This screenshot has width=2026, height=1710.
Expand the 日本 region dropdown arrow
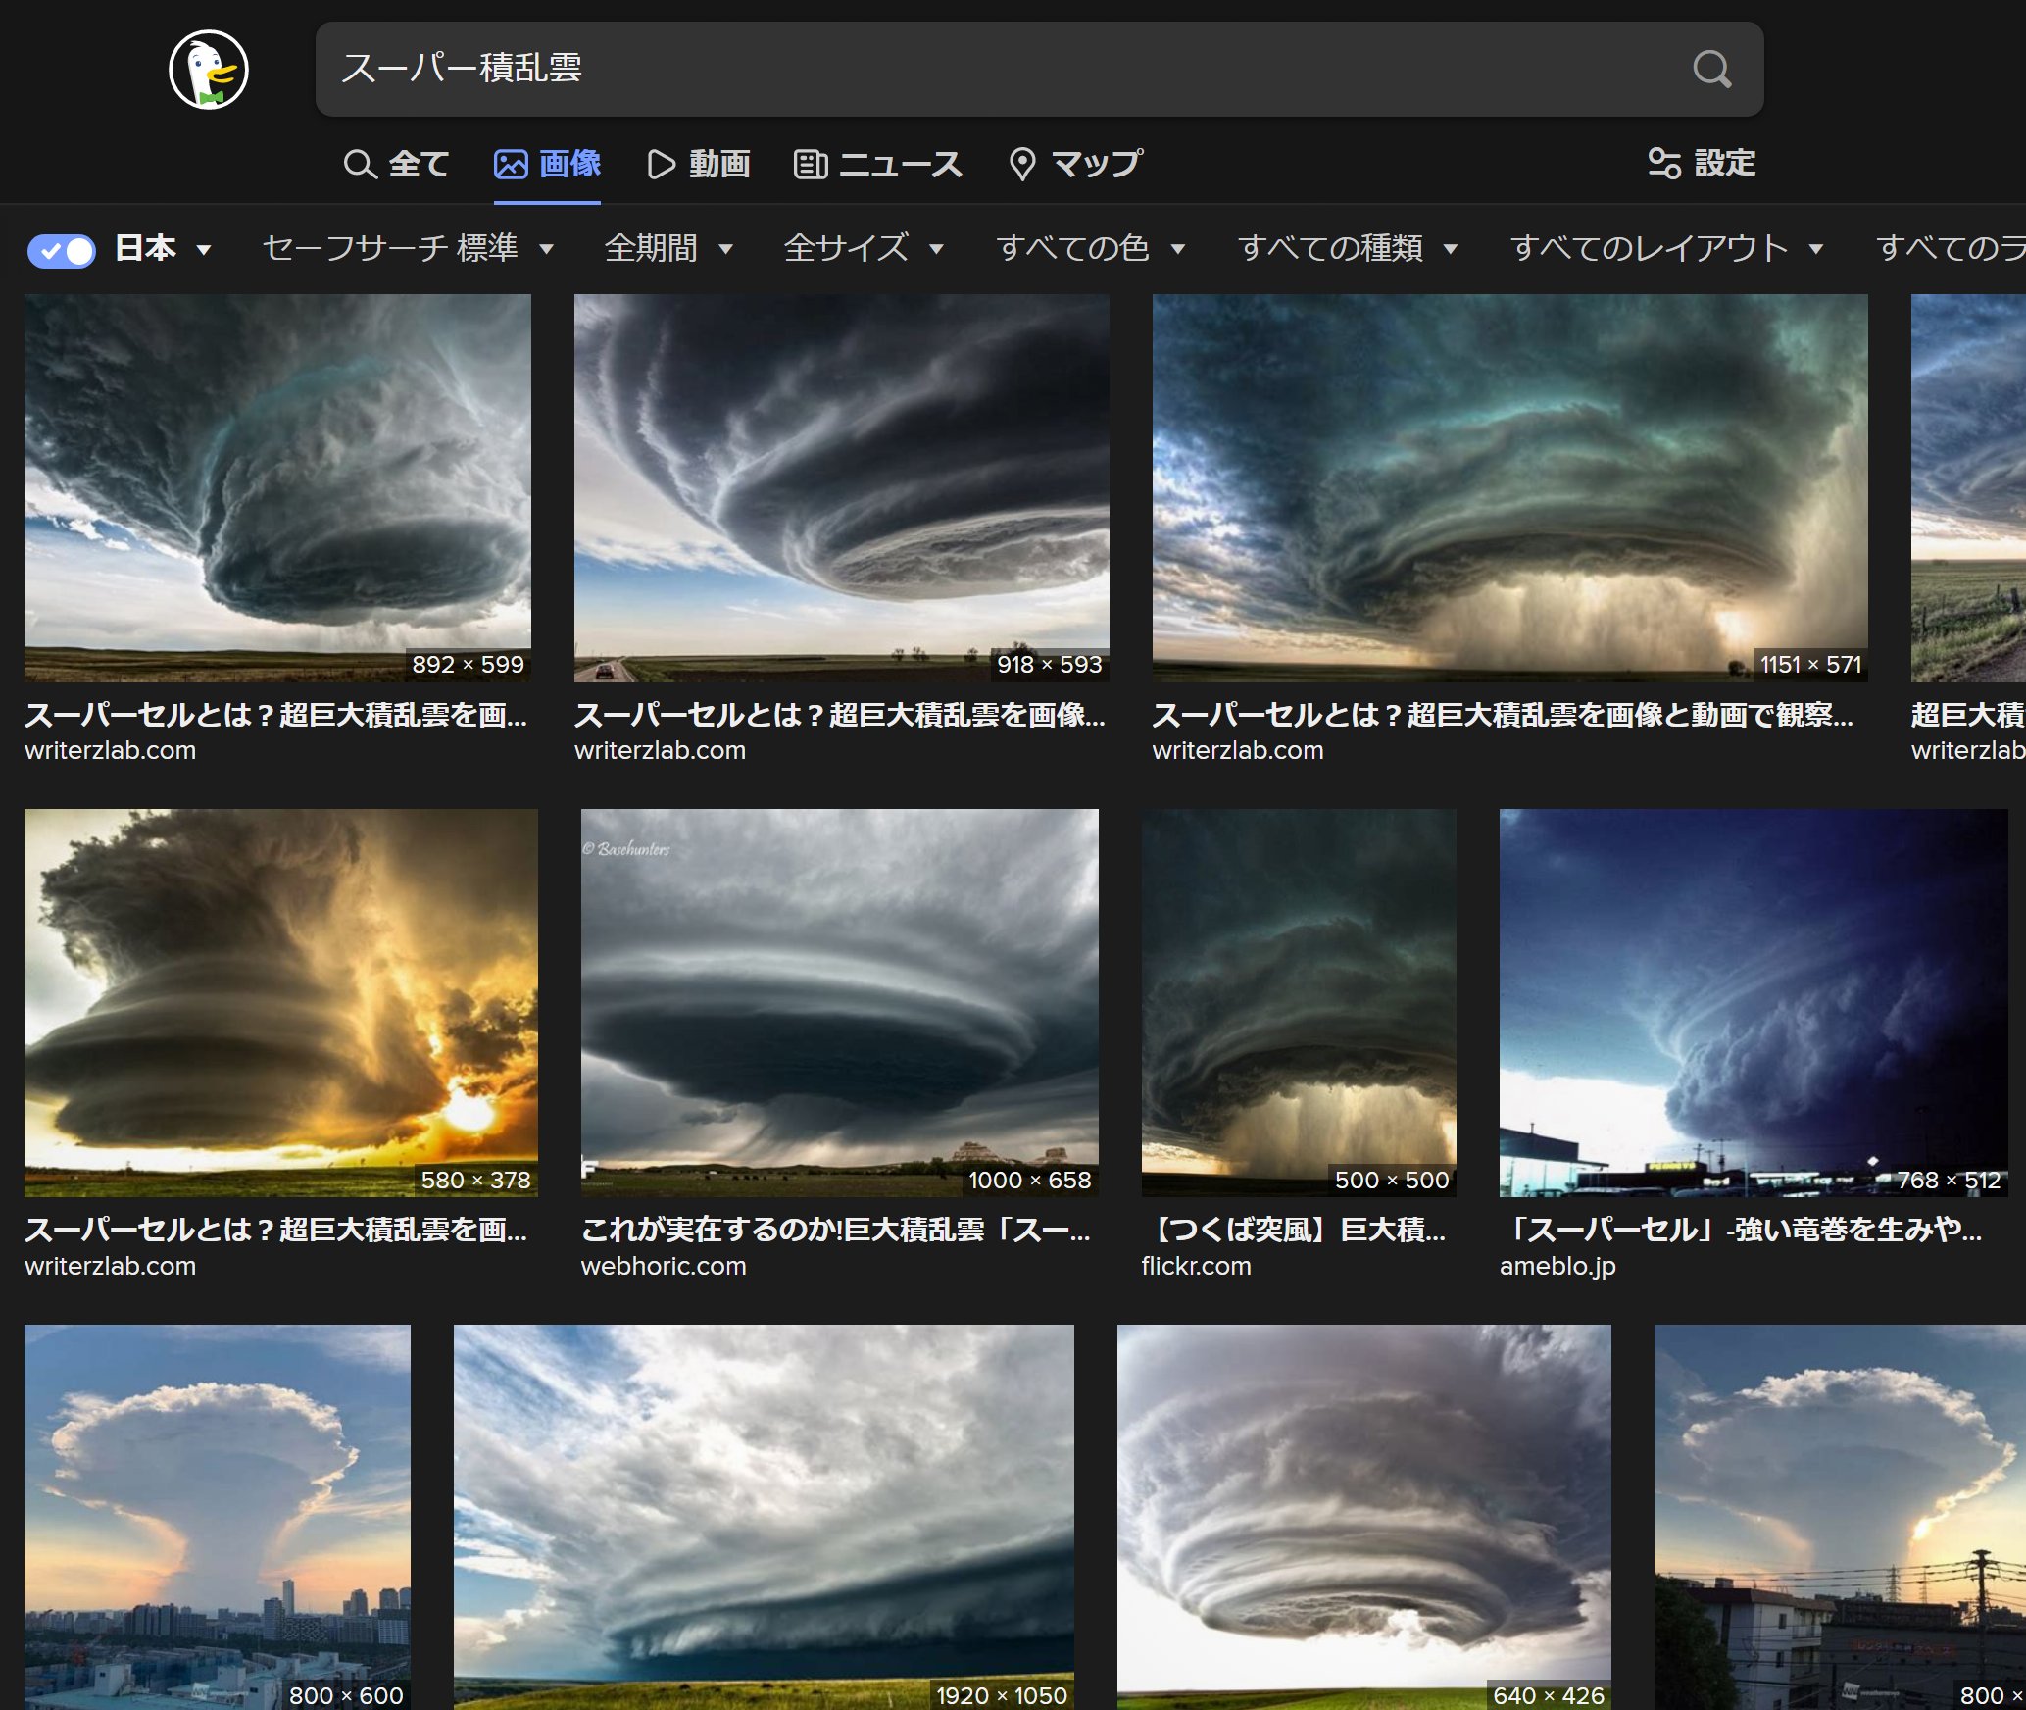point(204,250)
